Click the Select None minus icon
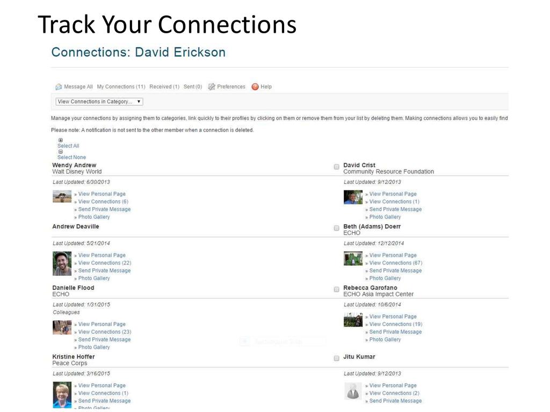The image size is (550, 412). tap(61, 152)
